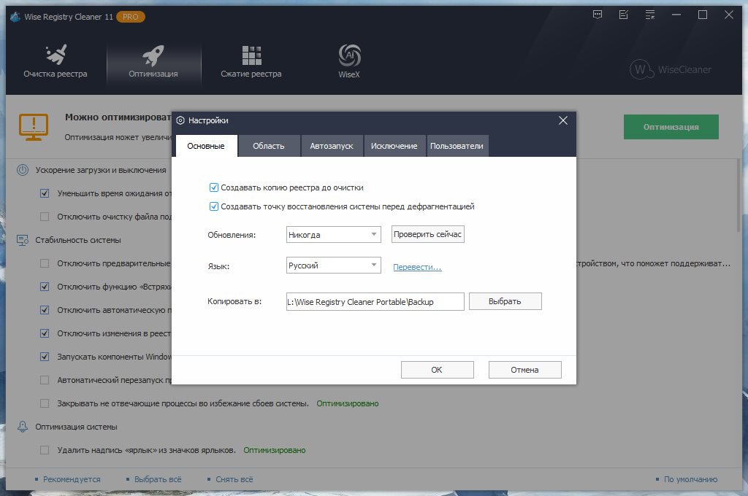Click the Проверить сейчас button
748x496 pixels.
[428, 235]
